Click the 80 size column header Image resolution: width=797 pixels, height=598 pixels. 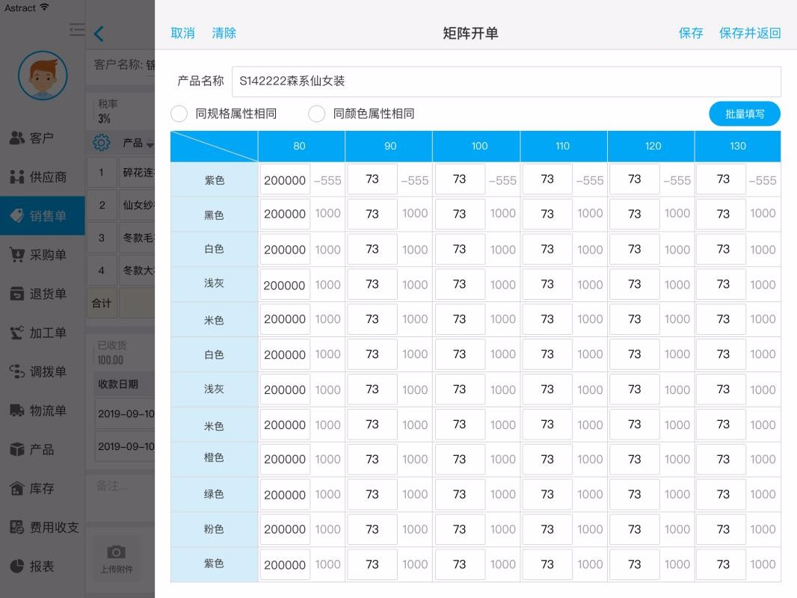301,147
